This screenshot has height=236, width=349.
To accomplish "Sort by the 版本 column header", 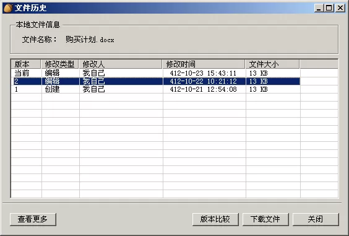I will click(x=26, y=64).
